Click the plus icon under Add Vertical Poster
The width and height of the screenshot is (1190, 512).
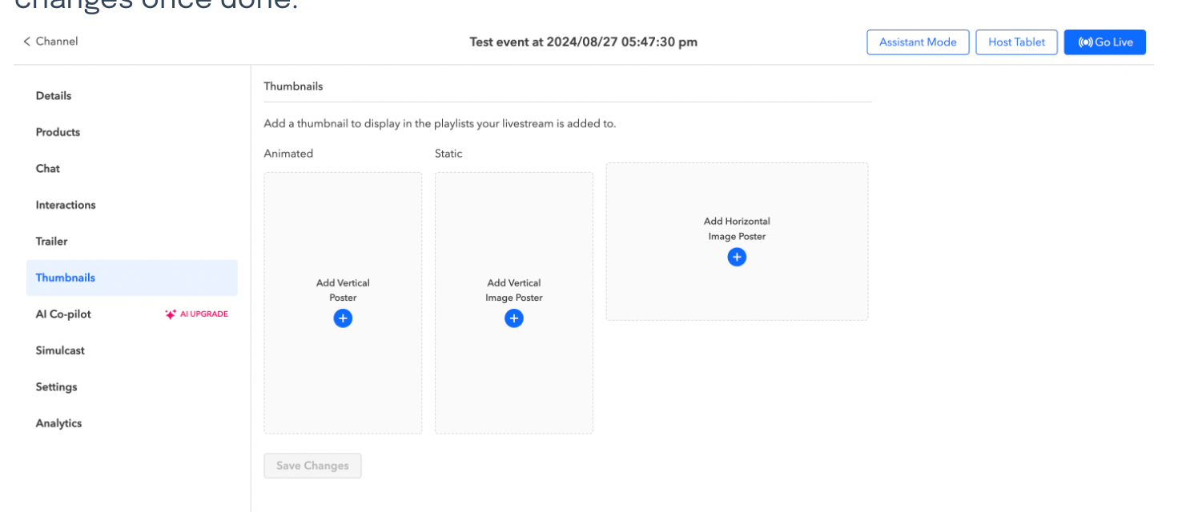click(x=343, y=318)
